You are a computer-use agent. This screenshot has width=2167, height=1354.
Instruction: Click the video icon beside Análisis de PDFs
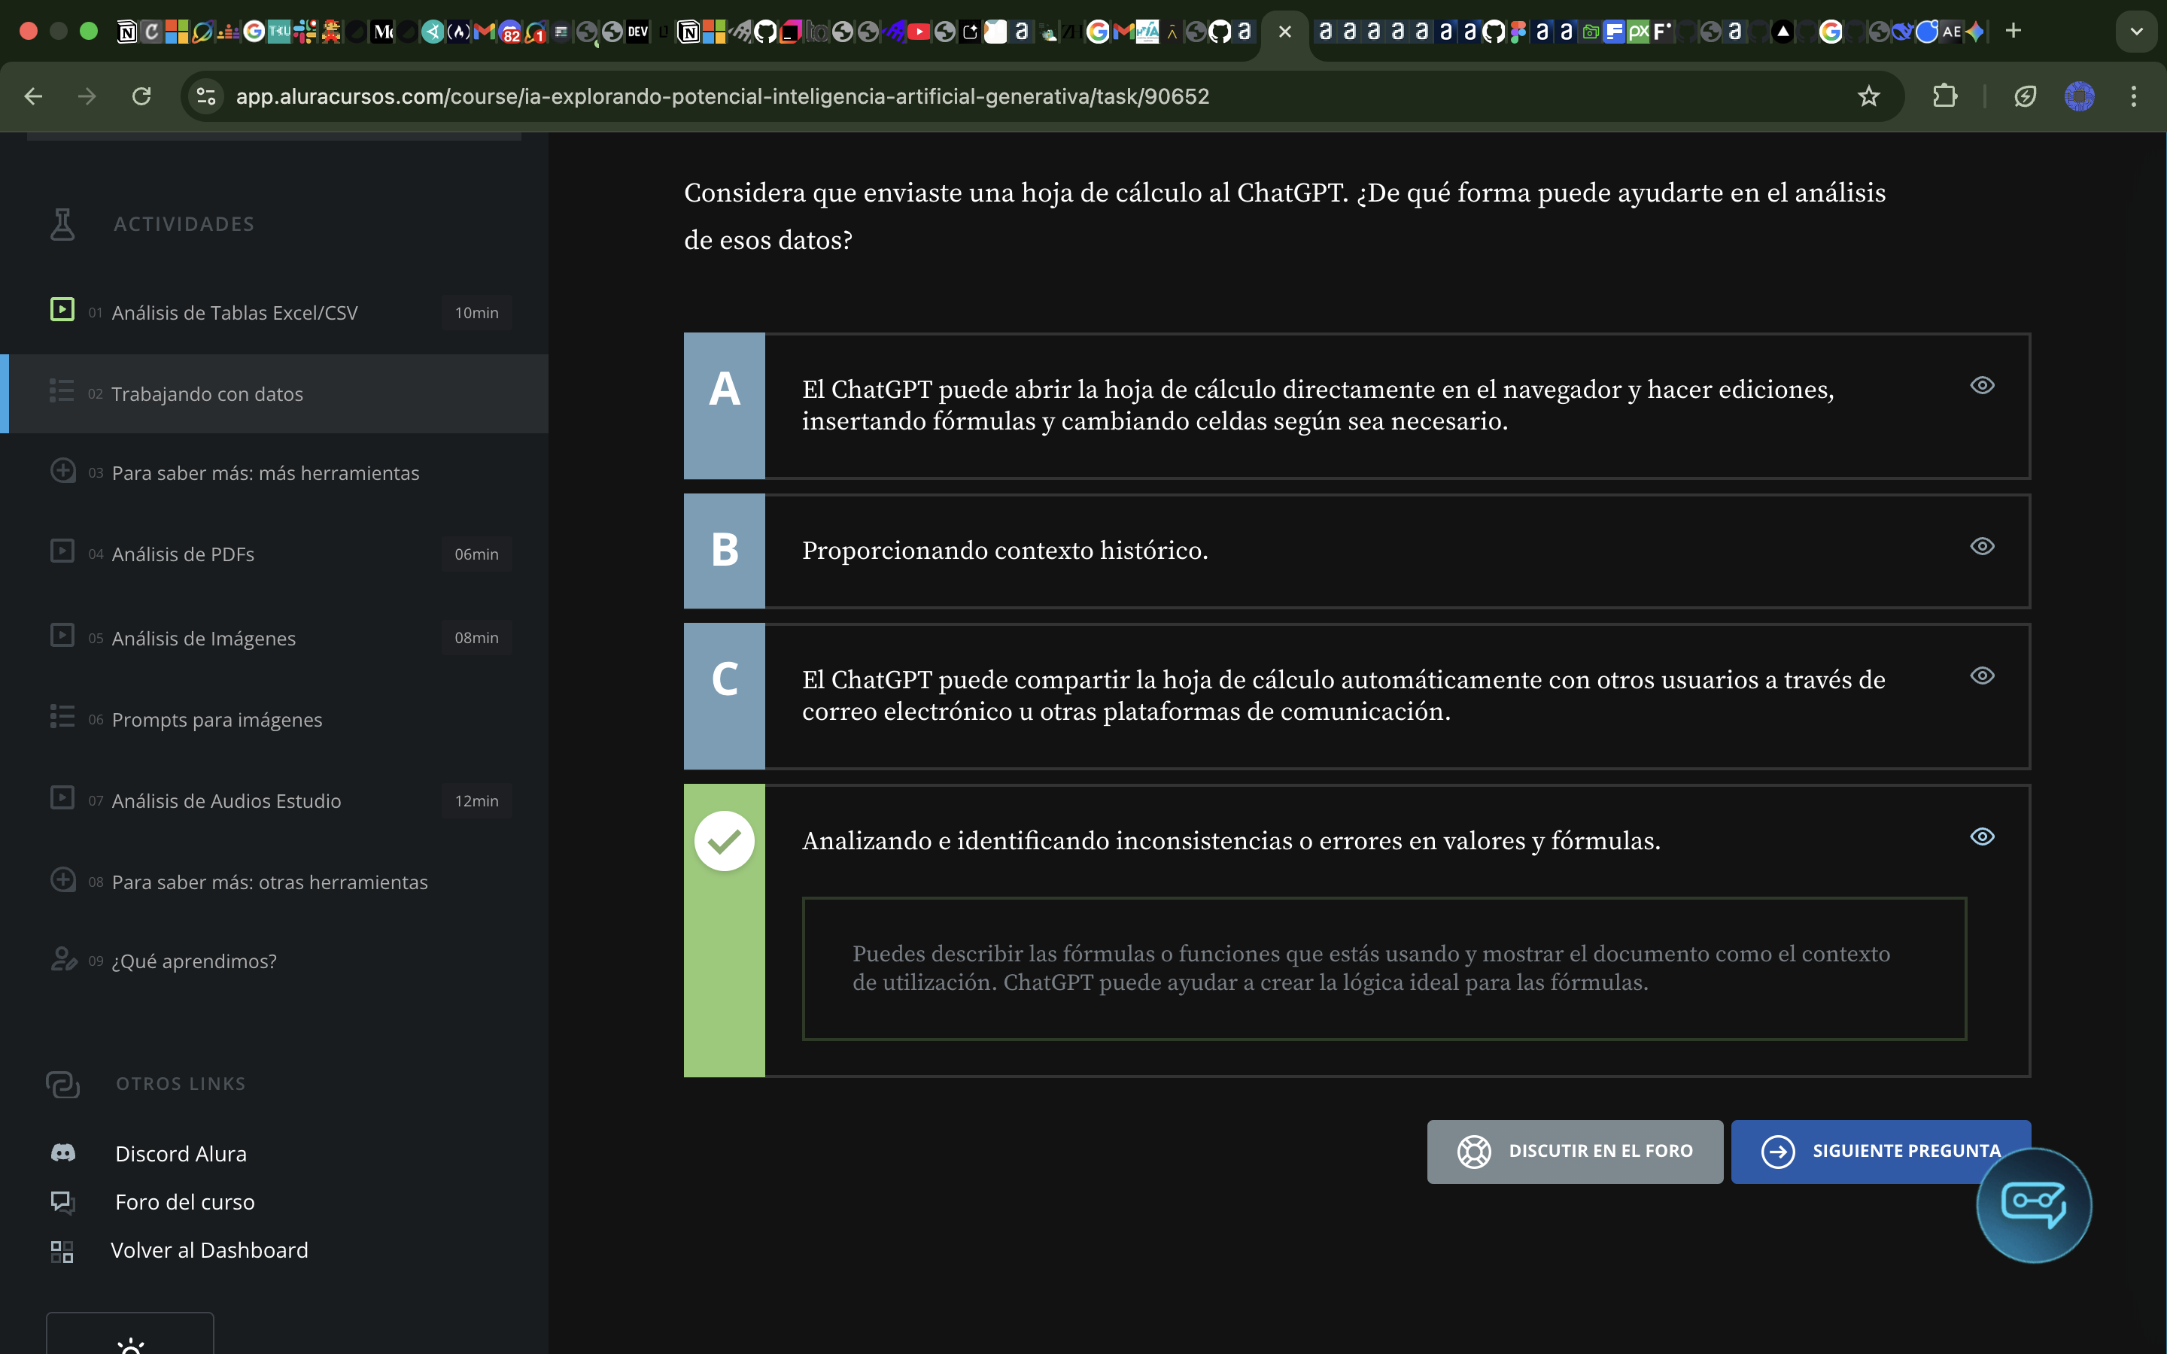(62, 550)
